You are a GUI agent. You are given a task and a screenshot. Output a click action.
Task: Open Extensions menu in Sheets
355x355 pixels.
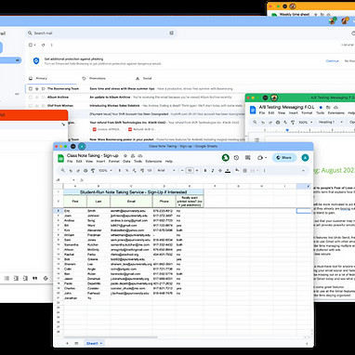(153, 162)
